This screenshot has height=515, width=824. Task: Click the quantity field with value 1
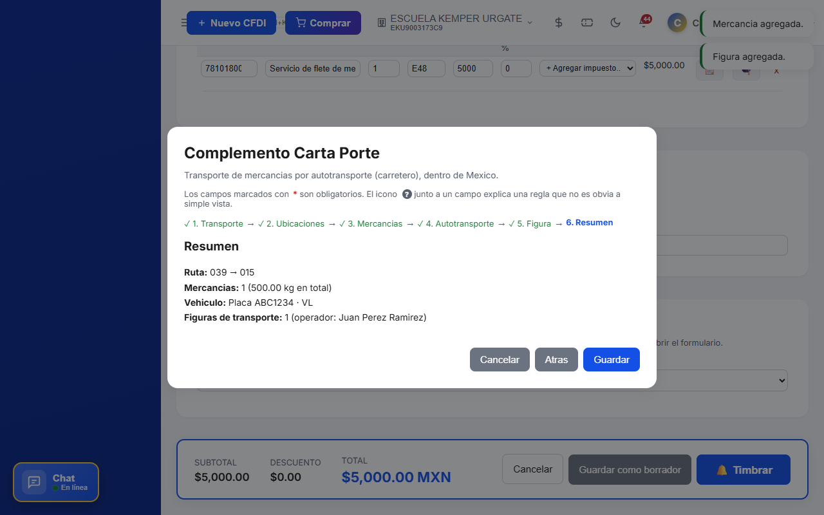[x=384, y=68]
